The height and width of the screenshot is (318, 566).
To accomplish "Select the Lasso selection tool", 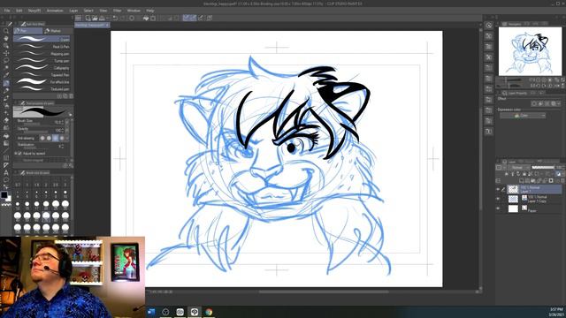I will [x=6, y=61].
